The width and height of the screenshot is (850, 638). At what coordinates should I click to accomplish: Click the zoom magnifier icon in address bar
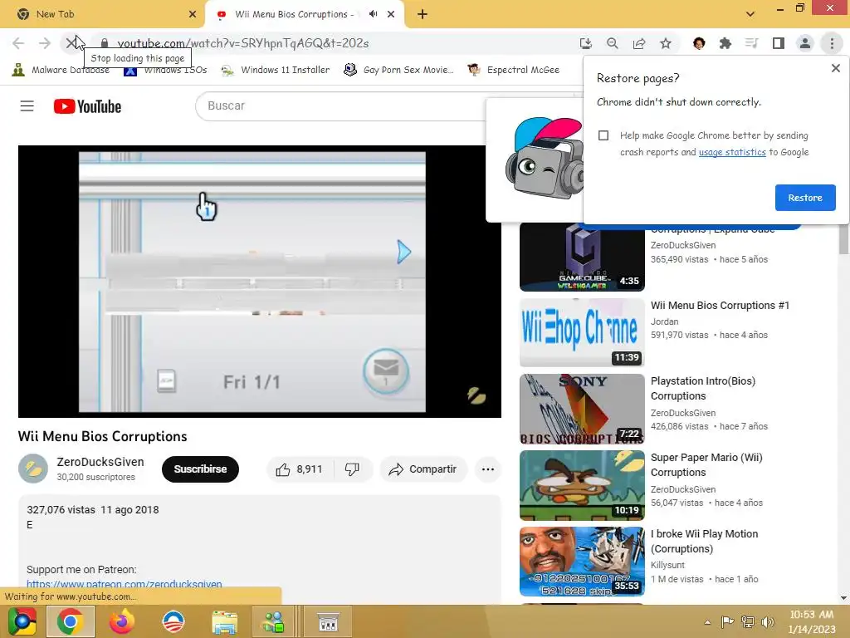tap(612, 43)
